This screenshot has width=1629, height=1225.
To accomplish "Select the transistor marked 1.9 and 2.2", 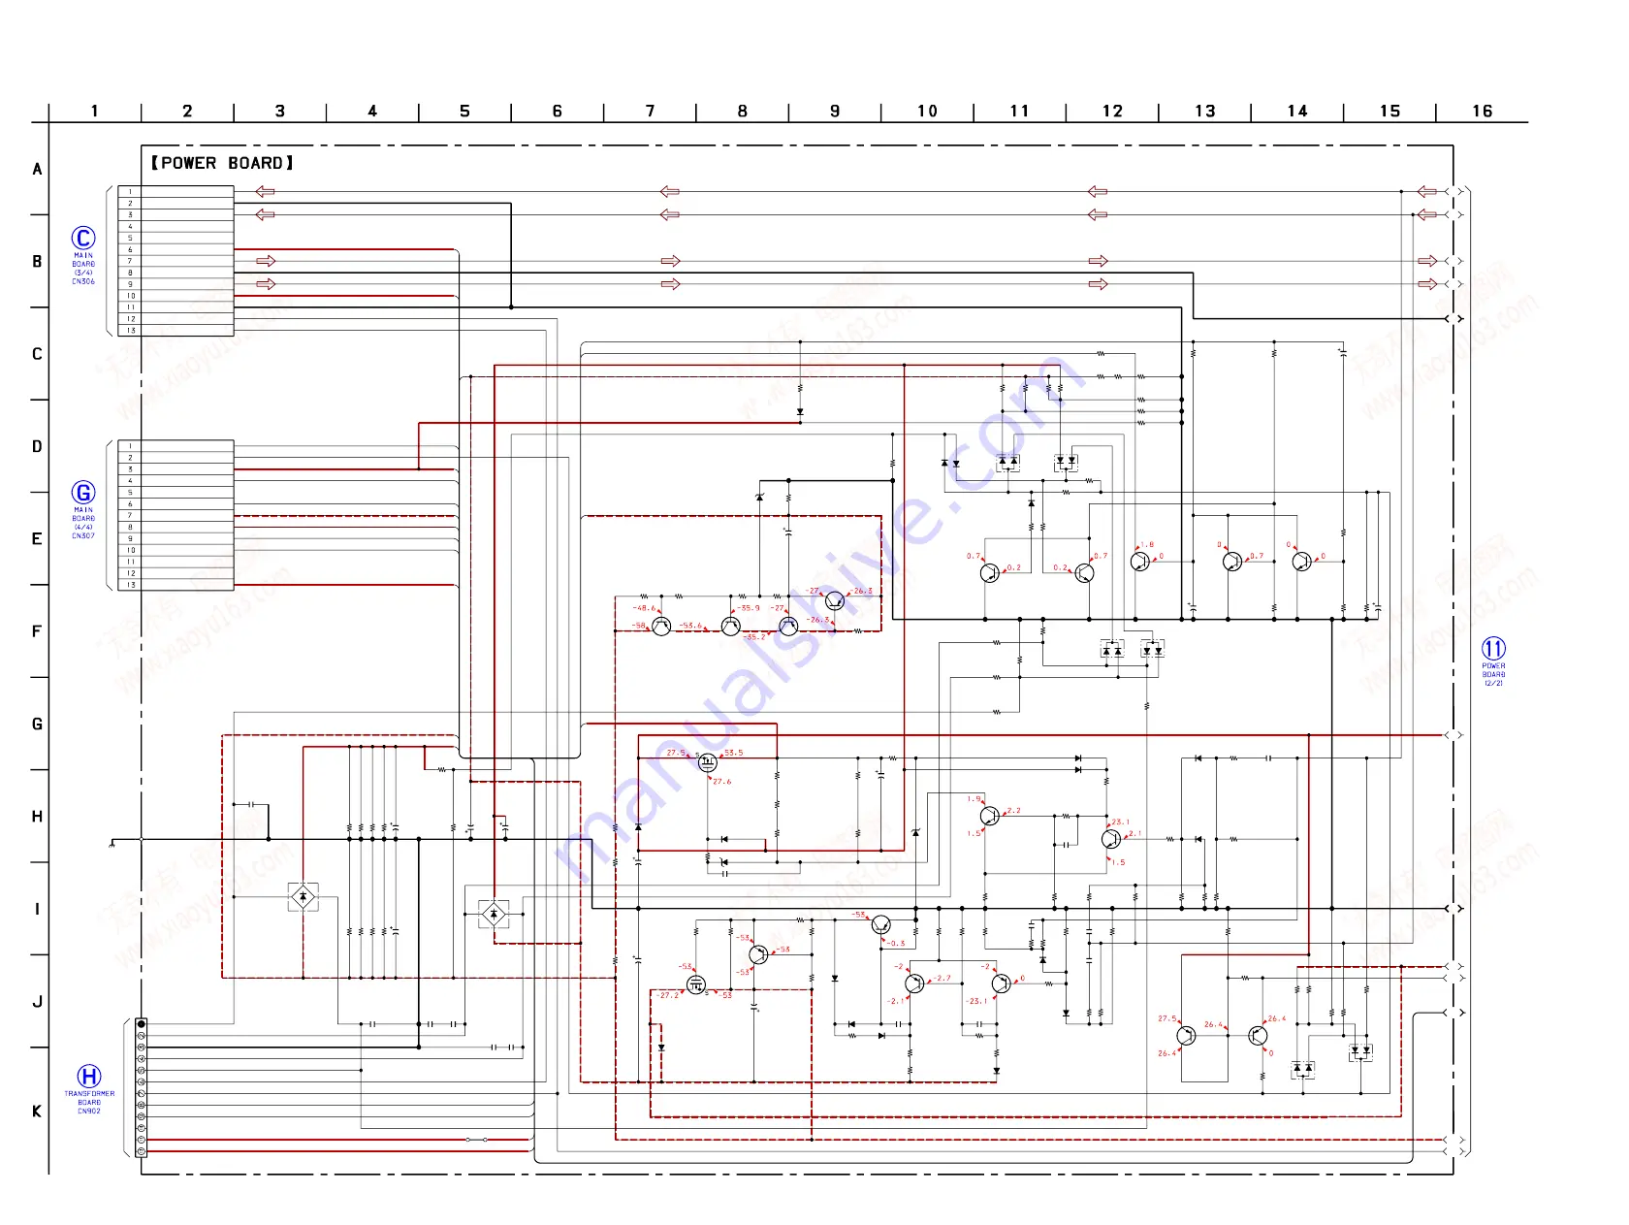I will (989, 816).
